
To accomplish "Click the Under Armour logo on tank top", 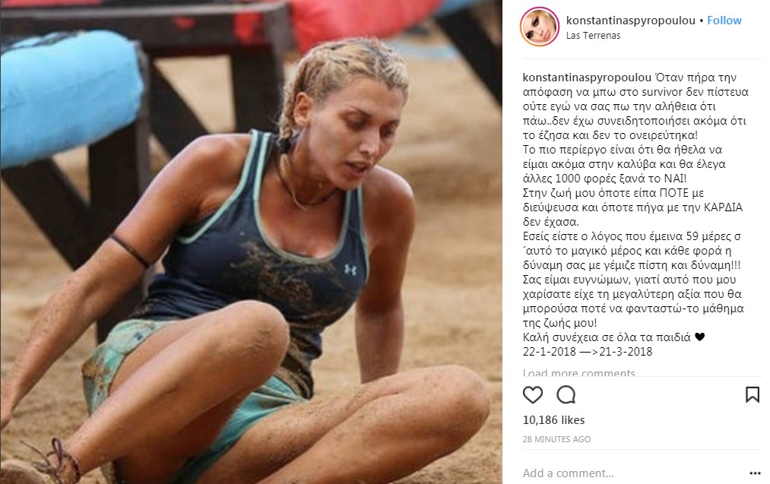I will point(350,269).
